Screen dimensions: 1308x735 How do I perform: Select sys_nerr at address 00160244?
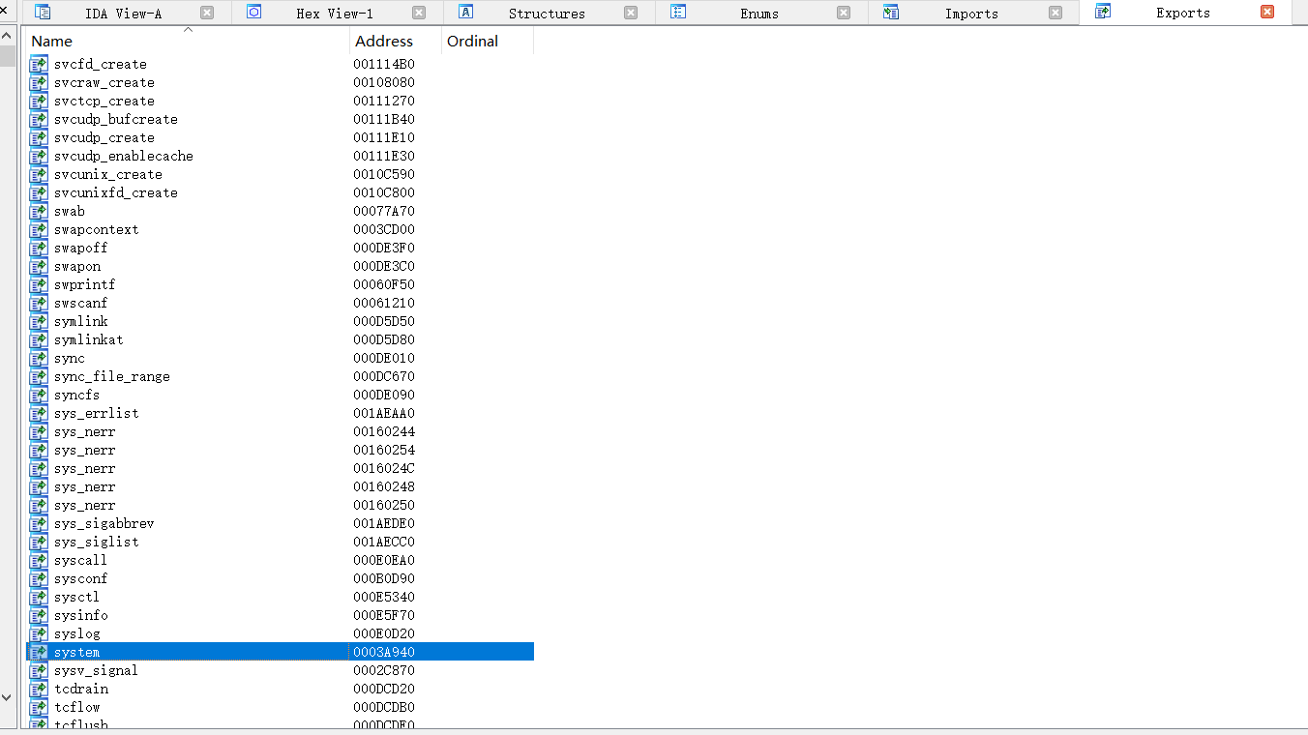(x=280, y=431)
